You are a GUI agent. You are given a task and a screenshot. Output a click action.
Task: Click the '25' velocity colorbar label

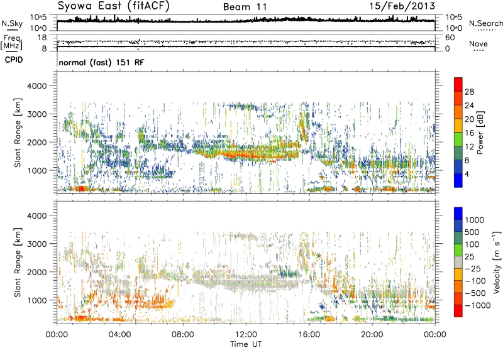(x=469, y=257)
